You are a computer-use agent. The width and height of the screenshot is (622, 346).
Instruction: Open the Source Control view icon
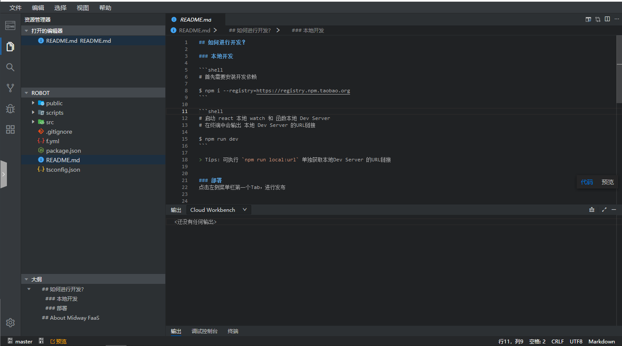[10, 88]
